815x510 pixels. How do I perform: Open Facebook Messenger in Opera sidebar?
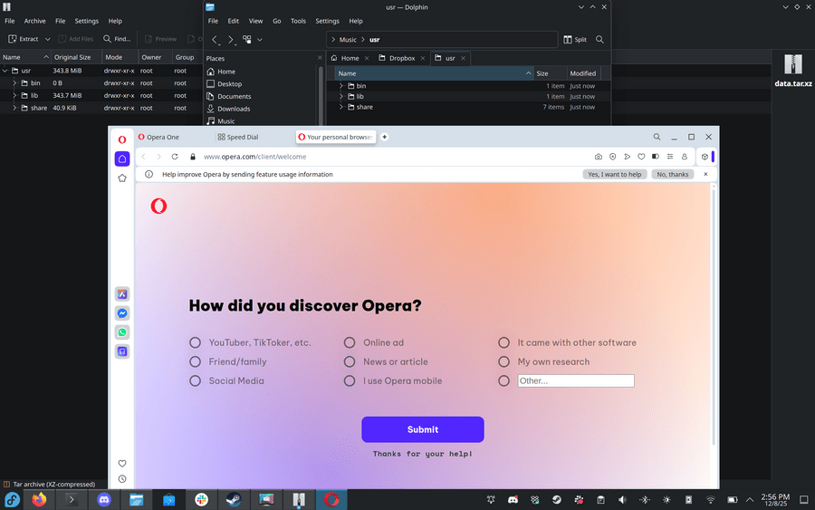point(122,313)
